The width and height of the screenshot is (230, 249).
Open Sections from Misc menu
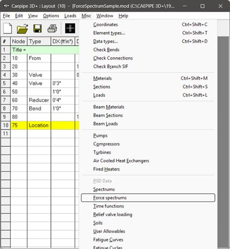148,87
